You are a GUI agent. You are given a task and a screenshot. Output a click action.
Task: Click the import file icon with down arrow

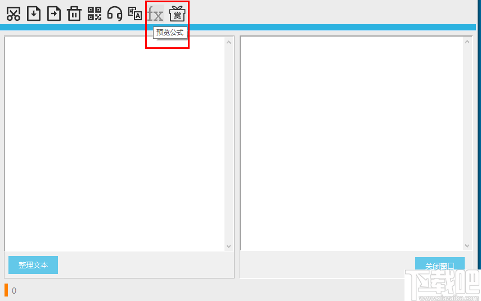point(34,14)
